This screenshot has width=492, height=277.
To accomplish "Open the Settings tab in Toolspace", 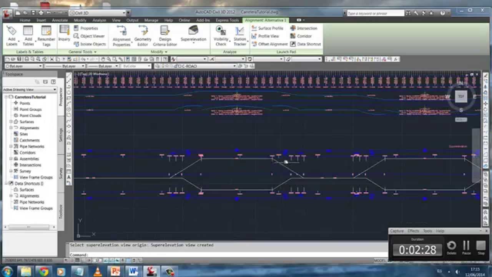I will pyautogui.click(x=61, y=135).
